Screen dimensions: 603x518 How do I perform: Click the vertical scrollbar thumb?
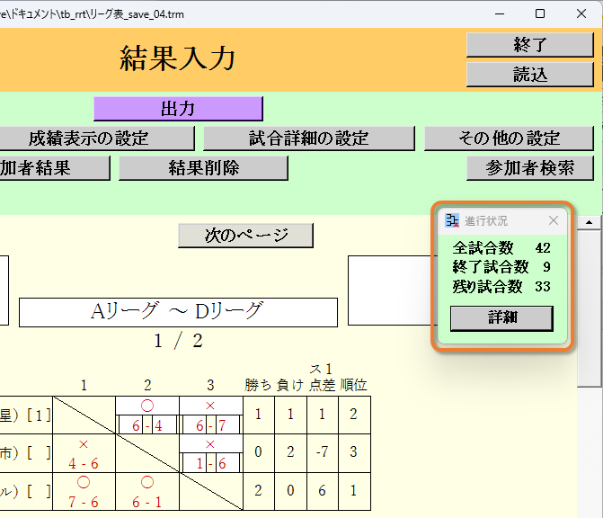tap(590, 308)
